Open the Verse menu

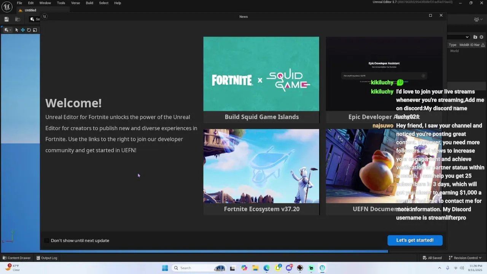[x=75, y=3]
